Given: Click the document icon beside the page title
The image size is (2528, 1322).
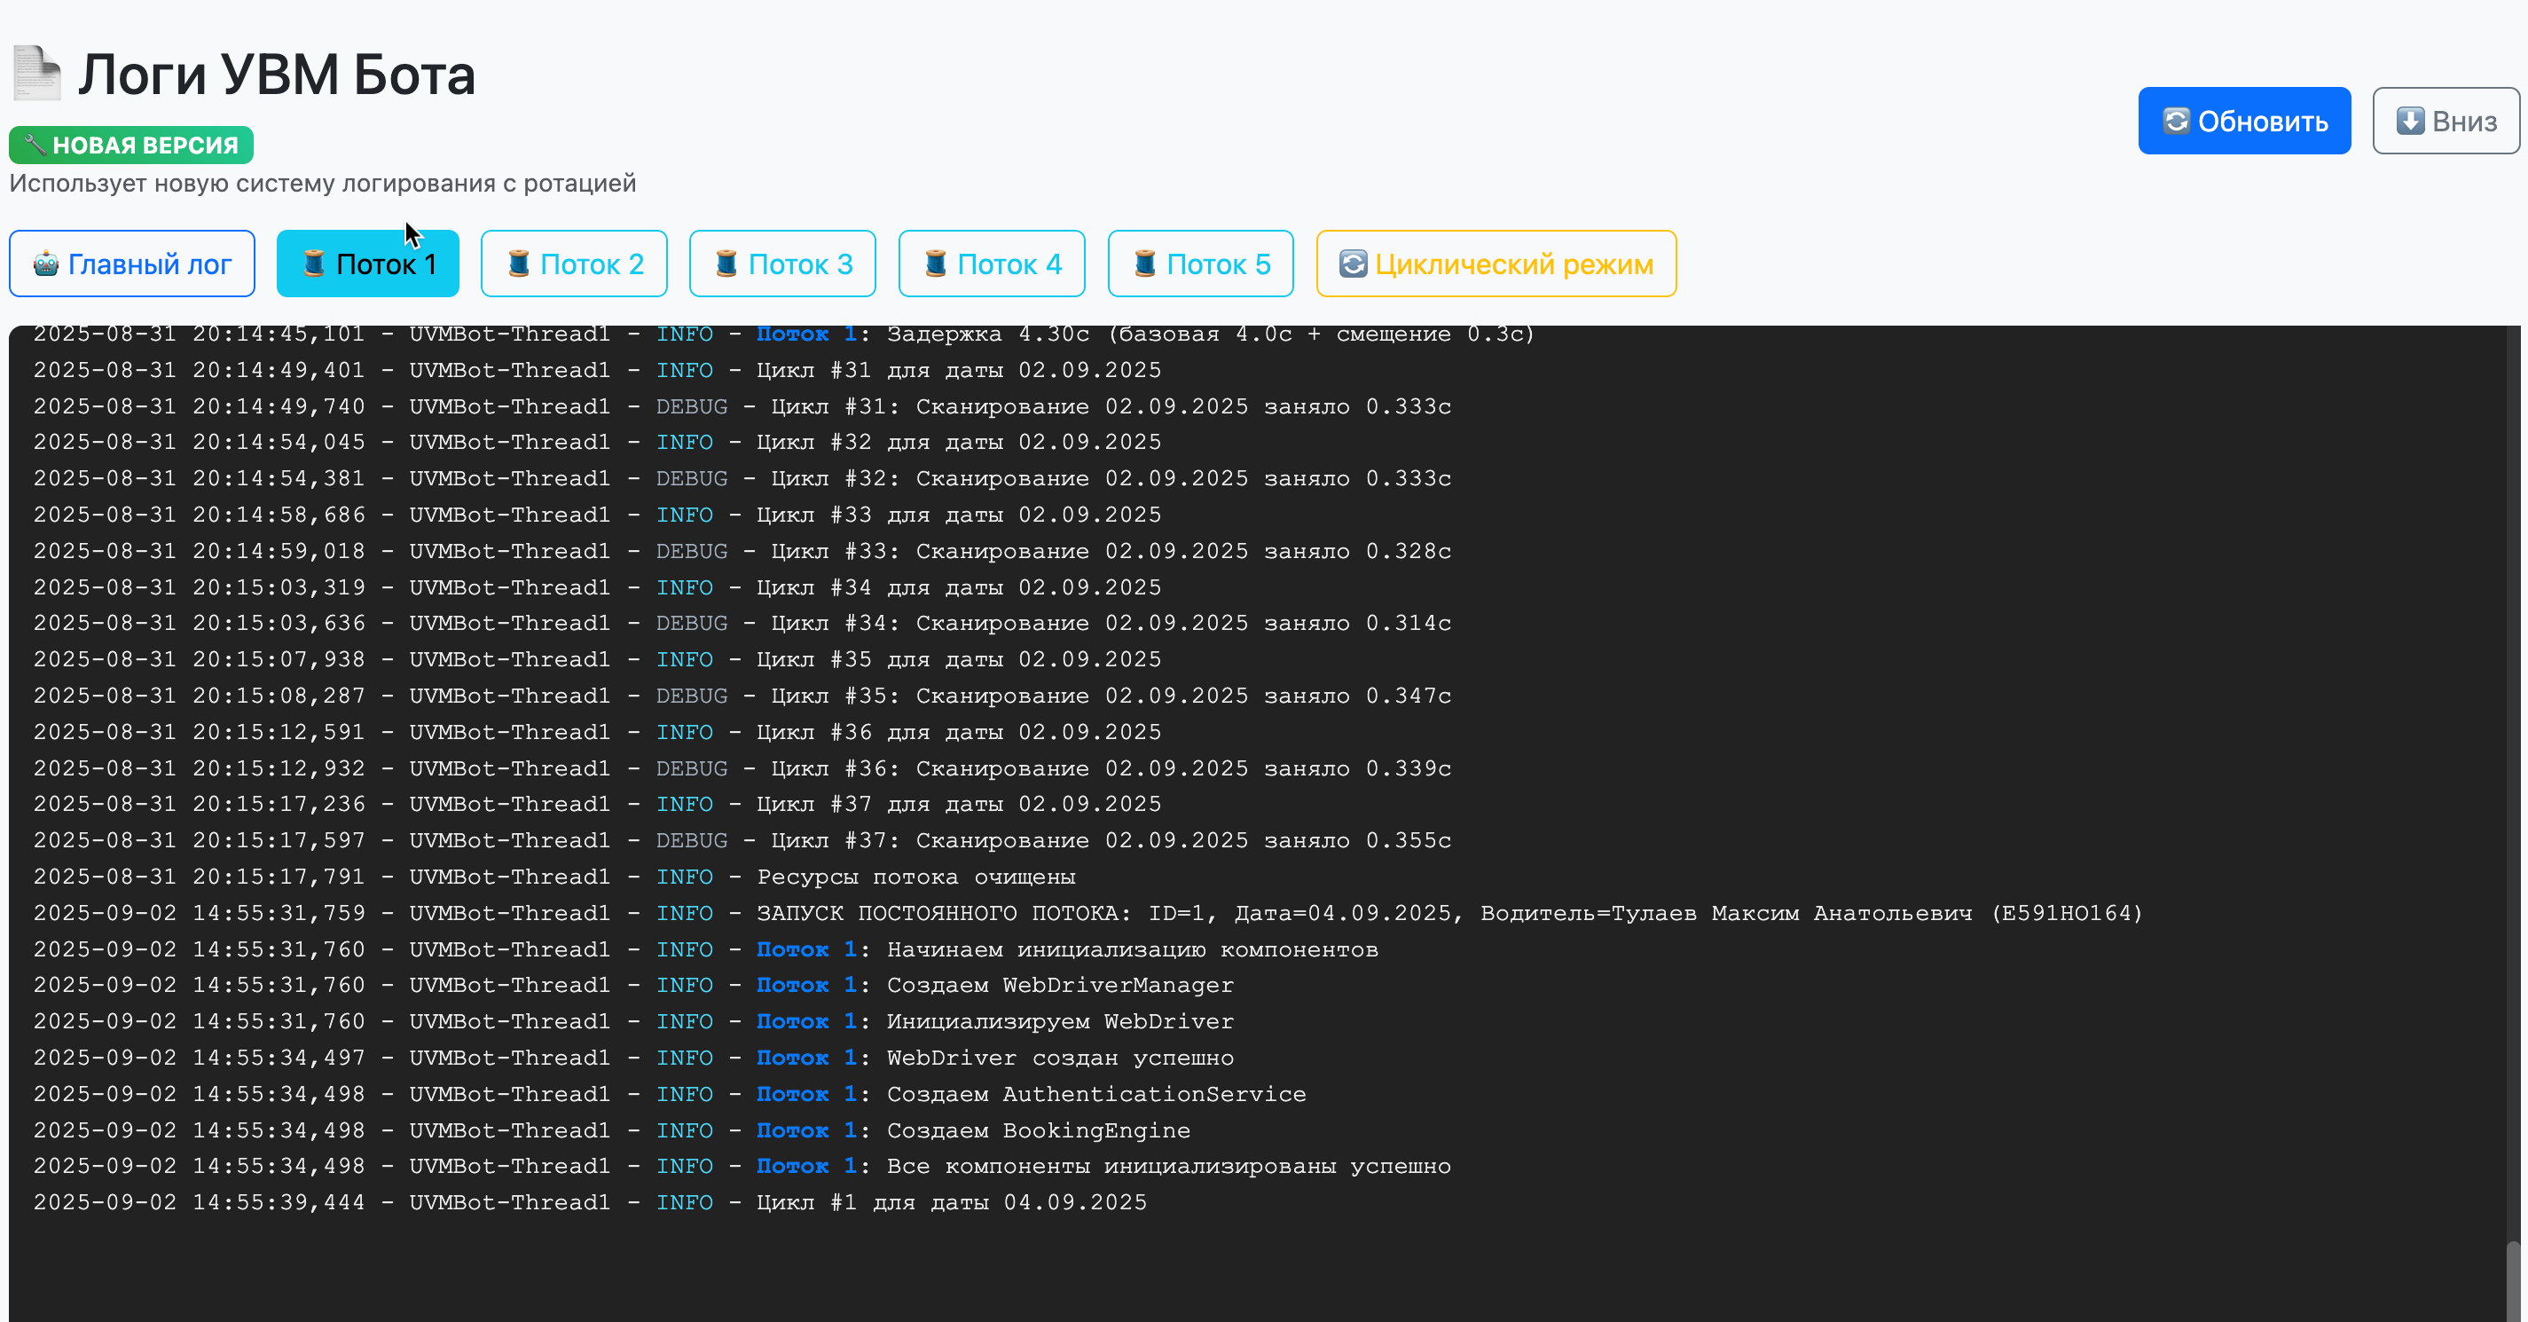Looking at the screenshot, I should [x=37, y=74].
